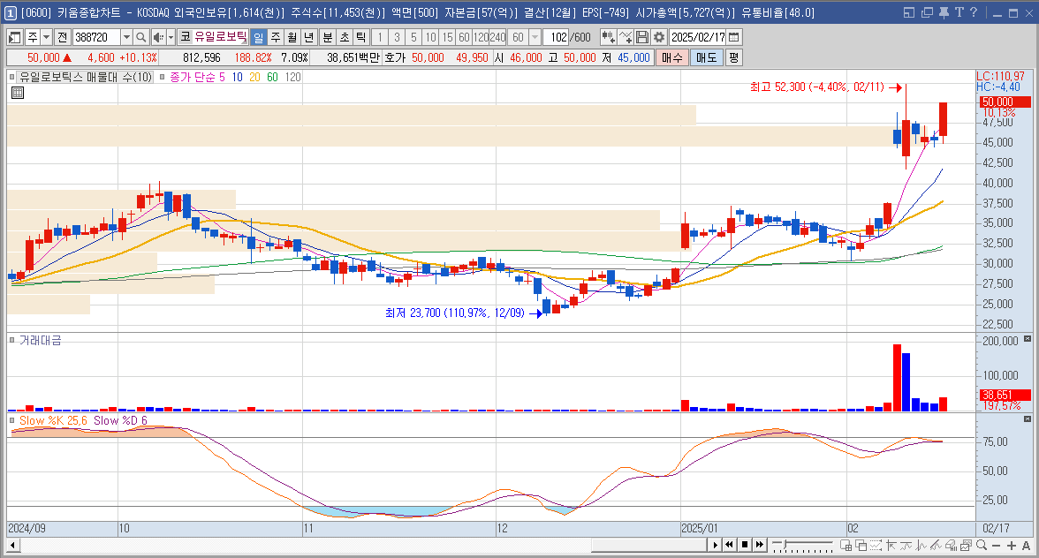Click the T font icon in title bar
The image size is (1039, 558).
959,12
